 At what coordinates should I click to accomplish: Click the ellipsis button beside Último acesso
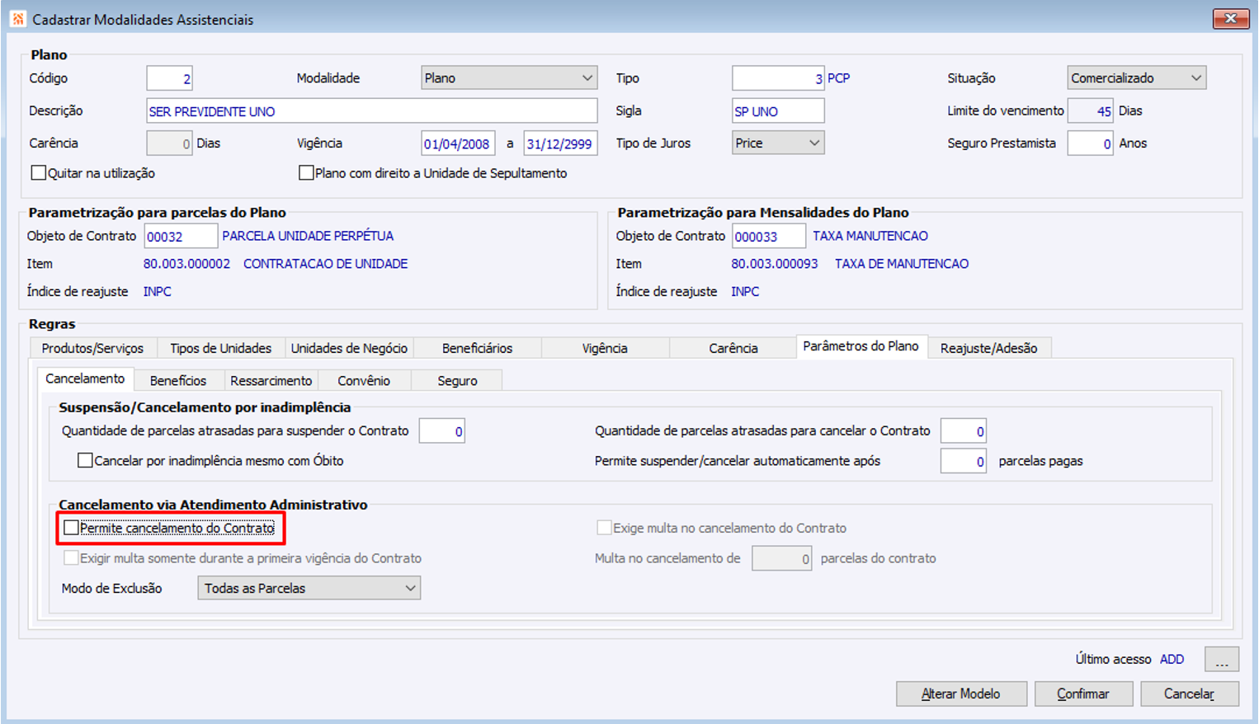point(1222,659)
